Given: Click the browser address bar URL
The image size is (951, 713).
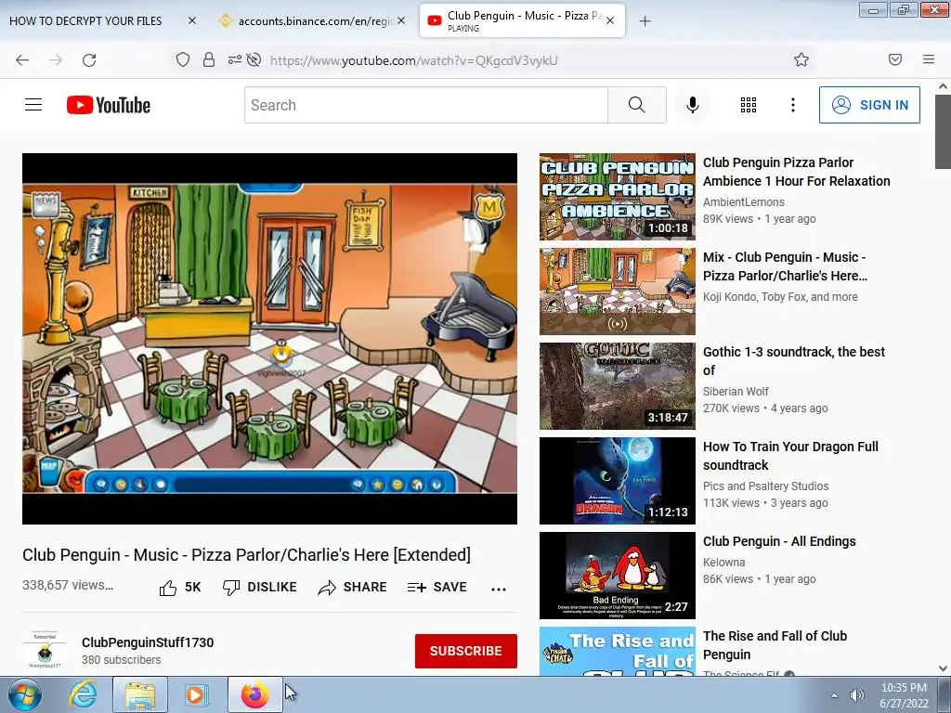Looking at the screenshot, I should pos(413,60).
